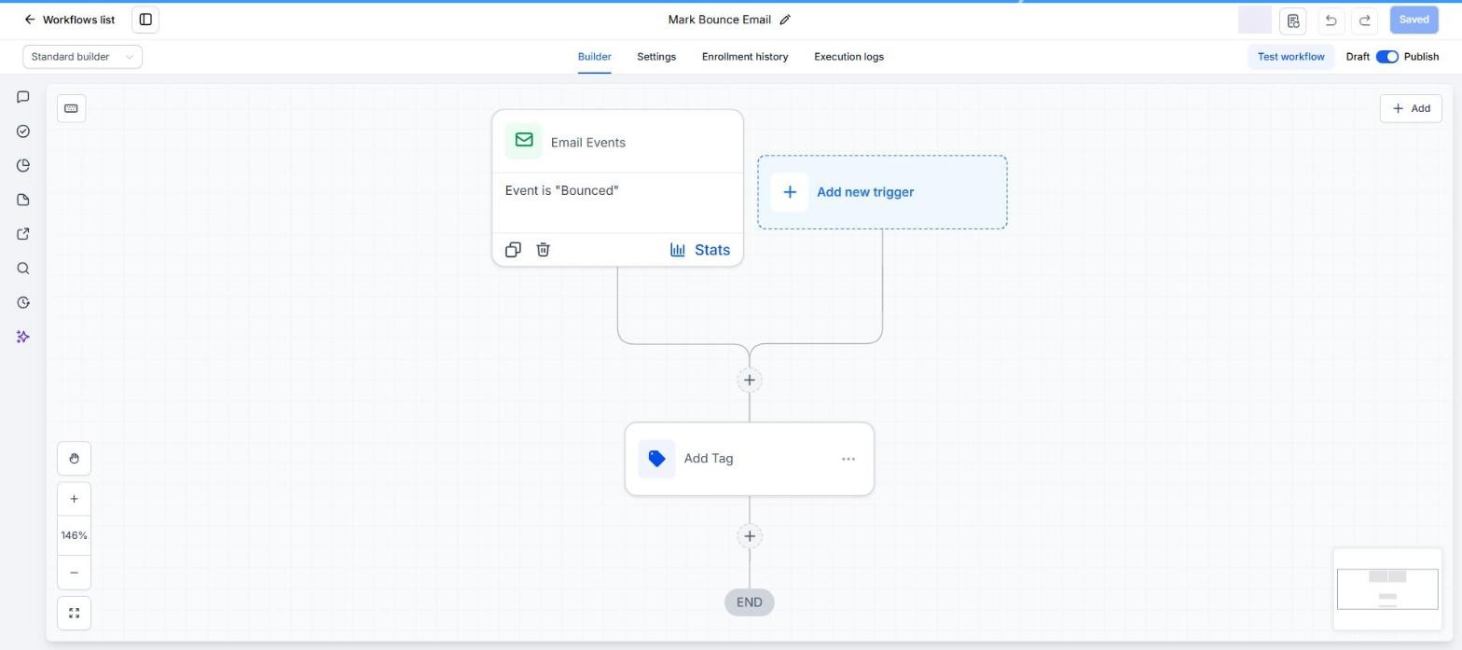The height and width of the screenshot is (650, 1462).
Task: Click the Add button on canvas
Action: pyautogui.click(x=1410, y=108)
